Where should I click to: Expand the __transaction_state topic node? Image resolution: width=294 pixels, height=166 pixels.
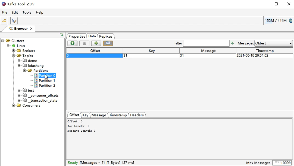tap(19, 100)
